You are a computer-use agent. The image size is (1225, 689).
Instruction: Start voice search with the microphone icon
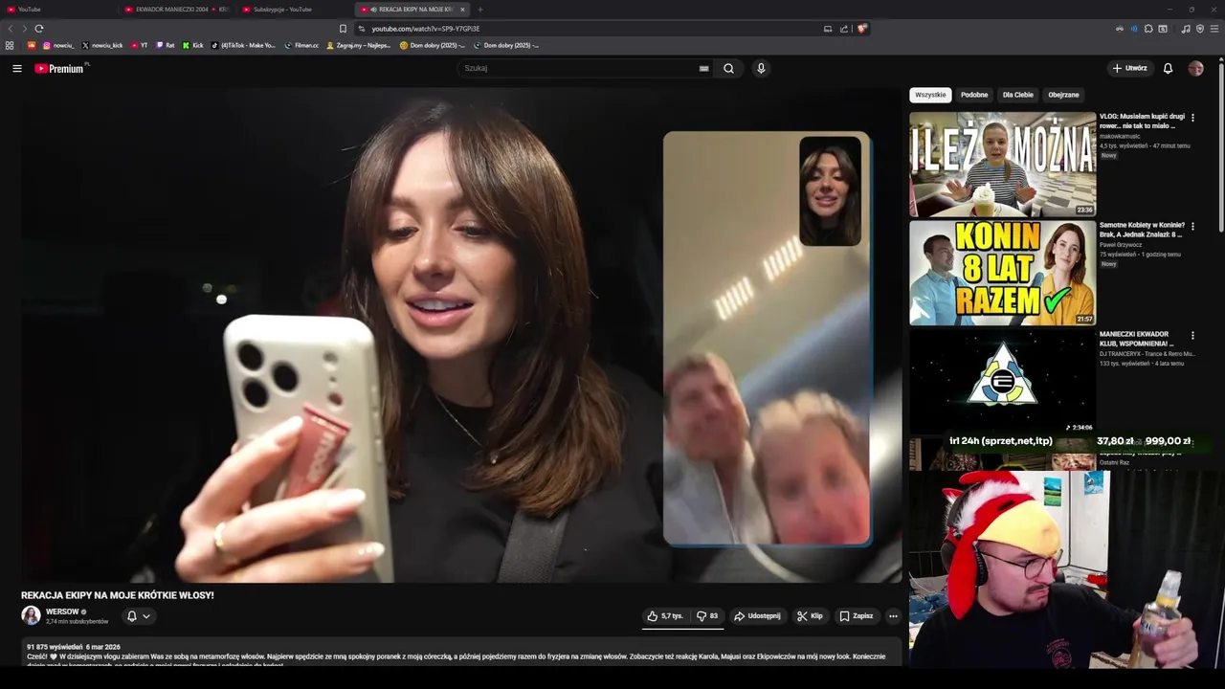(x=761, y=68)
